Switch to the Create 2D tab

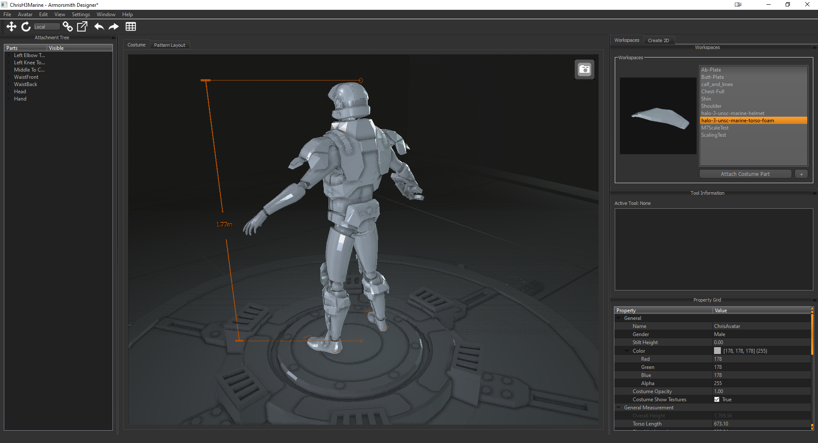point(659,40)
